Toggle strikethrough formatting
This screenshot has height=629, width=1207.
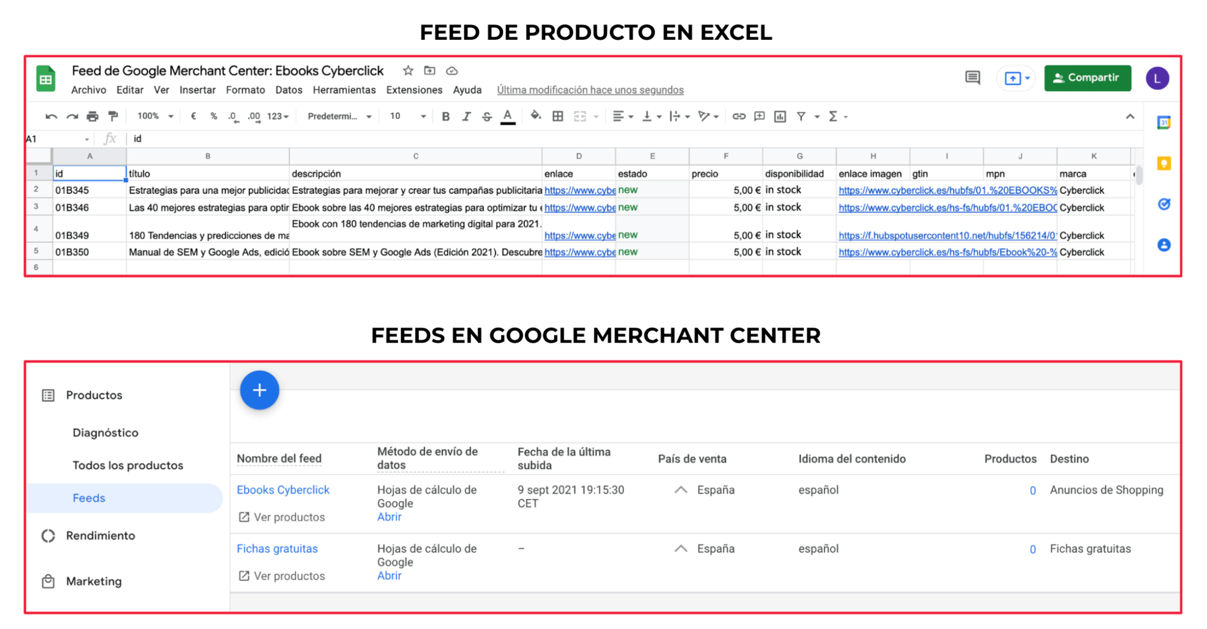[x=486, y=116]
